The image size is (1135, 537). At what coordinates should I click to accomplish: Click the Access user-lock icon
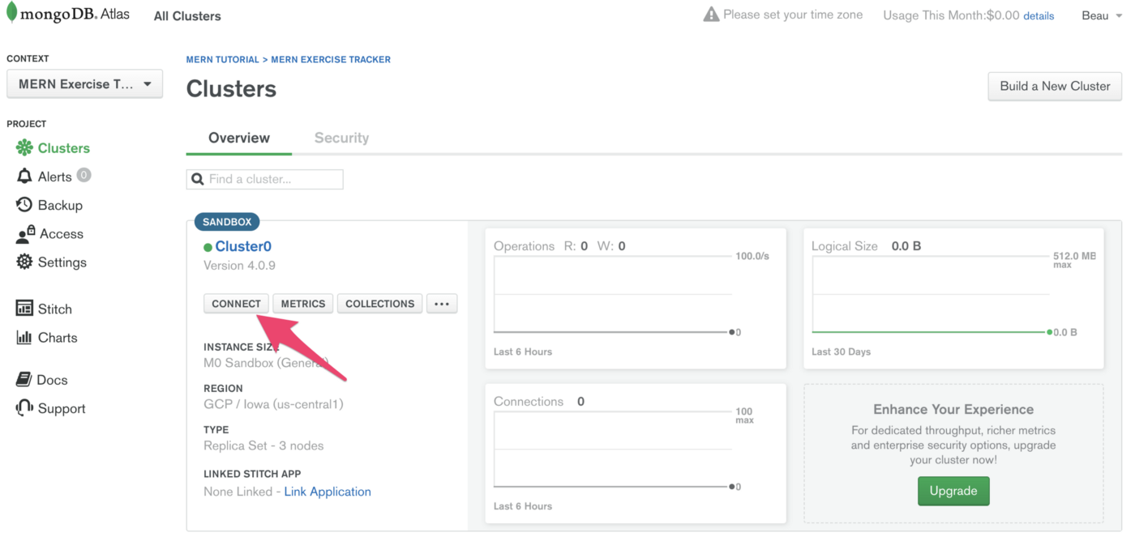[x=25, y=234]
